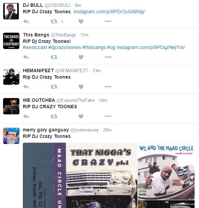The width and height of the screenshot is (199, 208).
Task: Click the #westcoast hashtag
Action: [x=35, y=47]
